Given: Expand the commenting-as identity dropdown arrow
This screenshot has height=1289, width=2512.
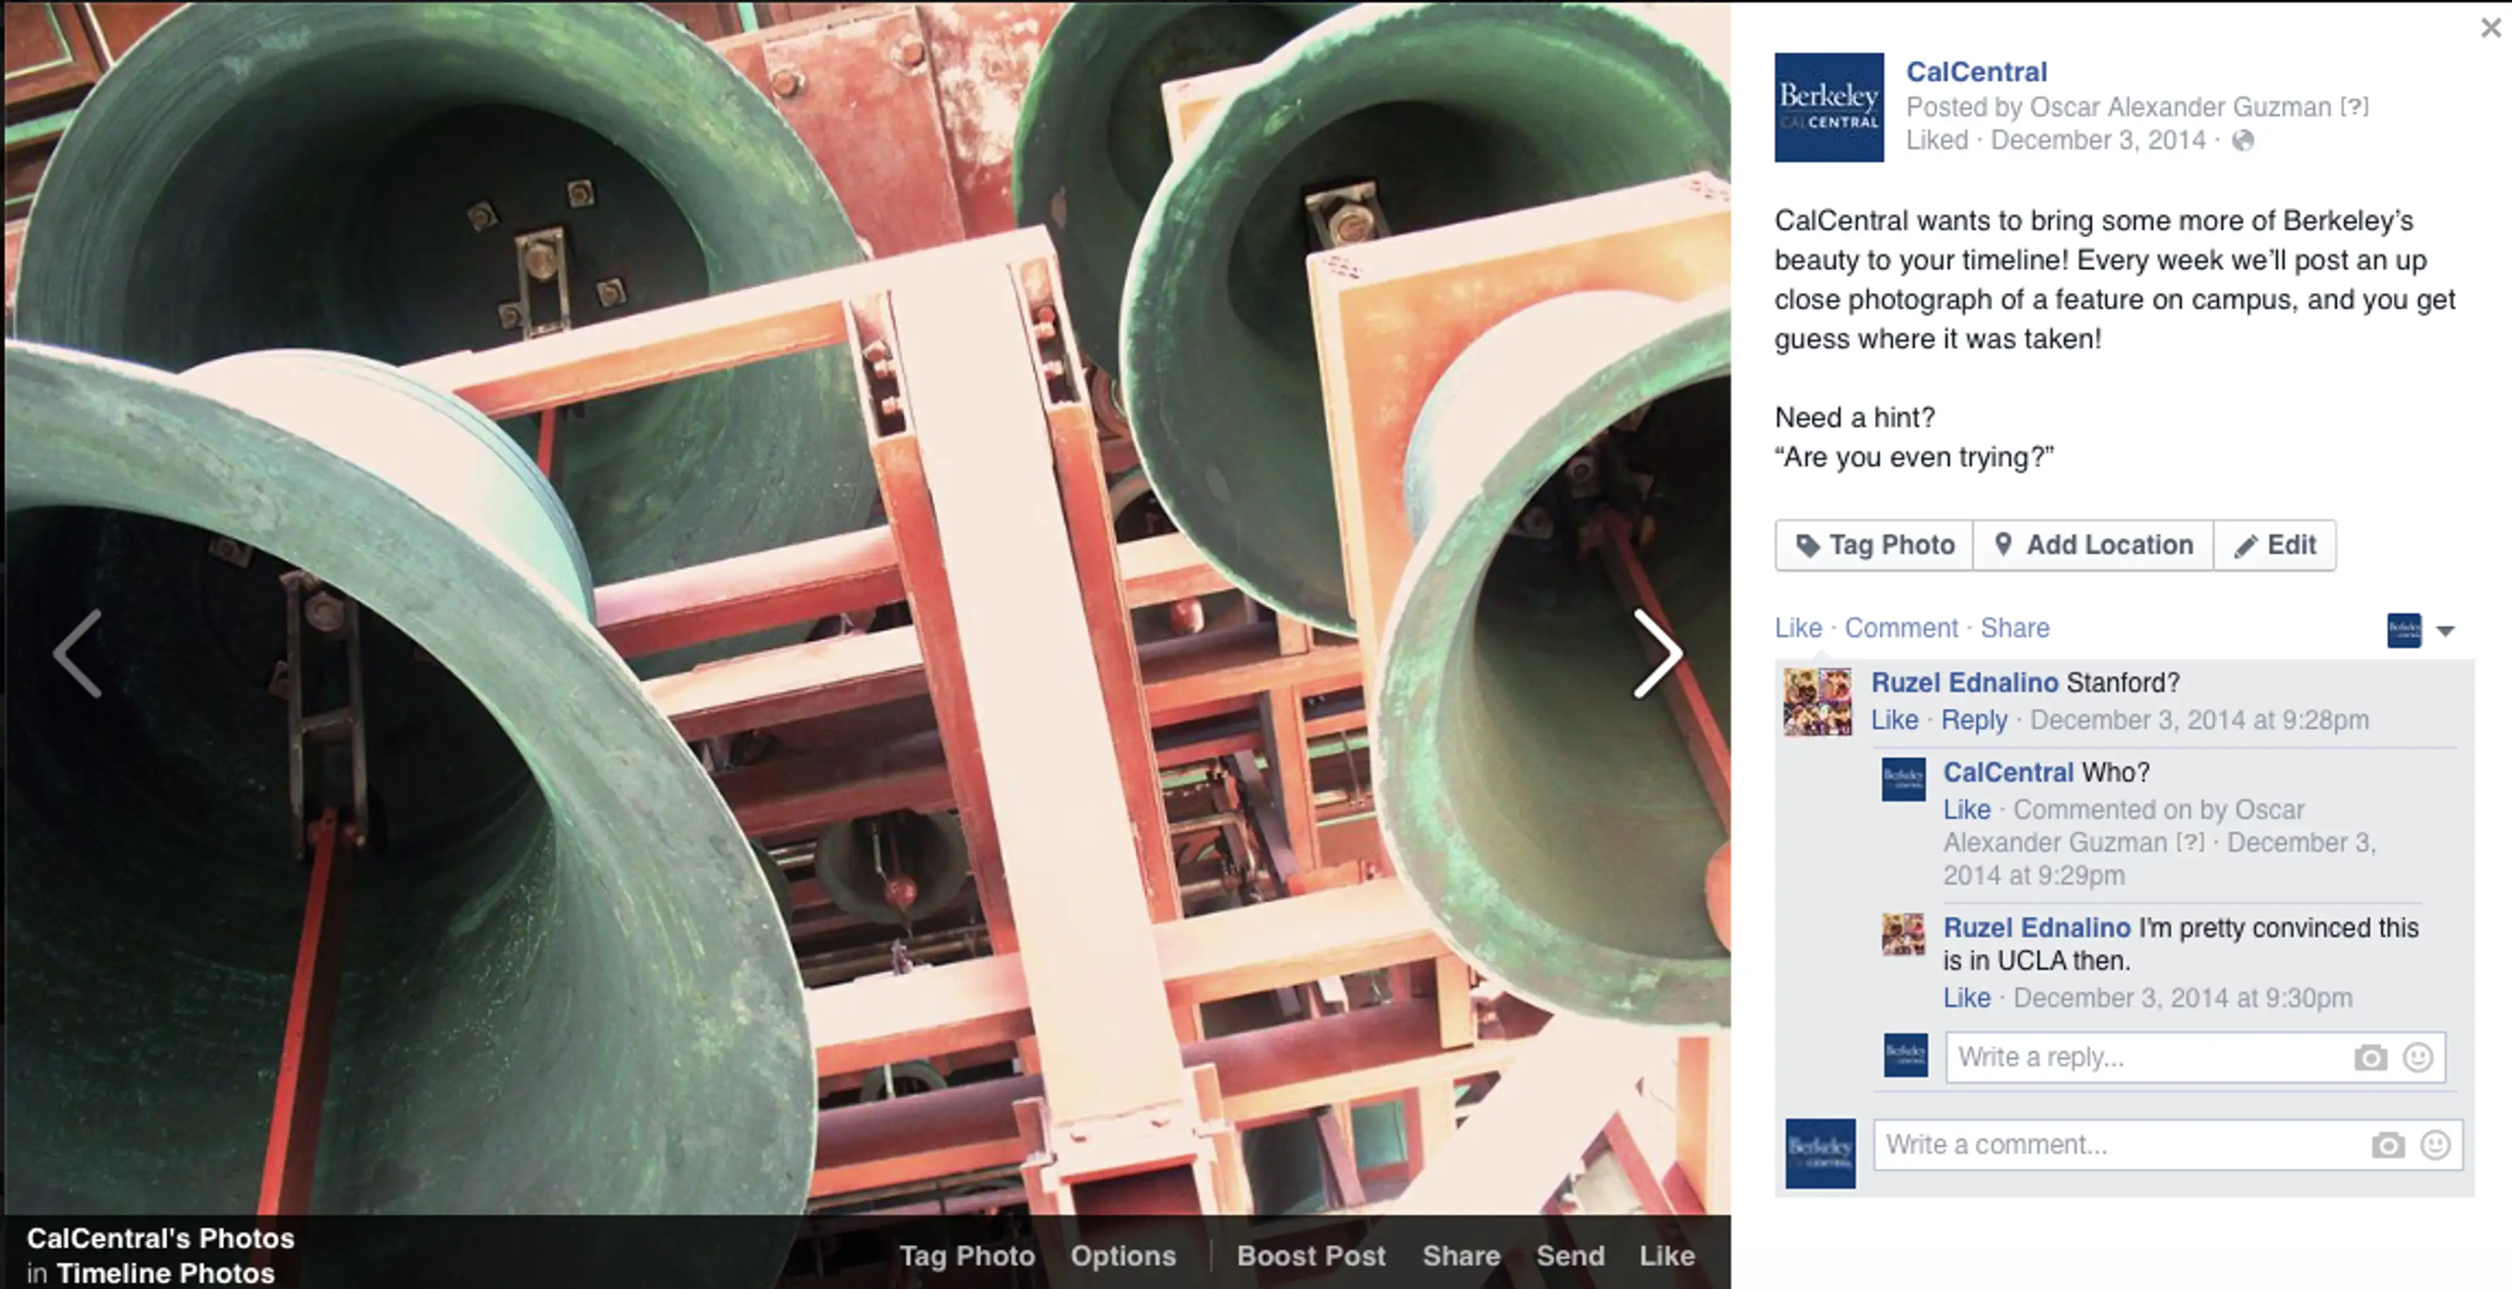Looking at the screenshot, I should tap(2446, 631).
